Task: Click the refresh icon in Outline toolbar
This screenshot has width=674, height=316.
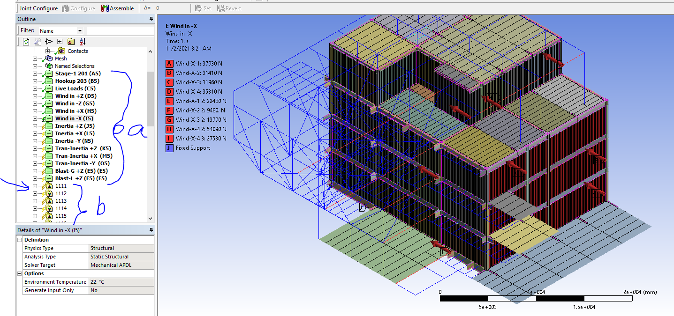Action: (26, 42)
